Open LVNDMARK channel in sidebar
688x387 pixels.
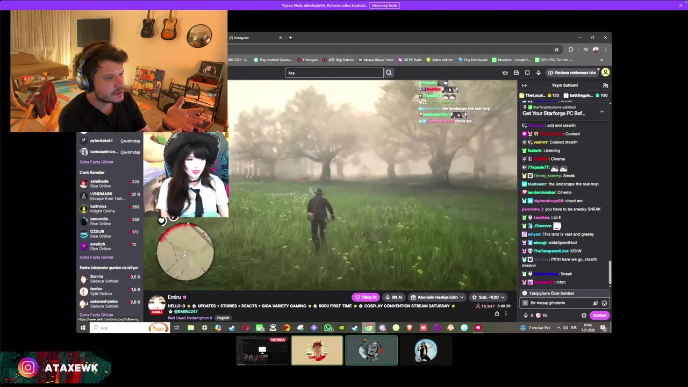click(x=110, y=196)
